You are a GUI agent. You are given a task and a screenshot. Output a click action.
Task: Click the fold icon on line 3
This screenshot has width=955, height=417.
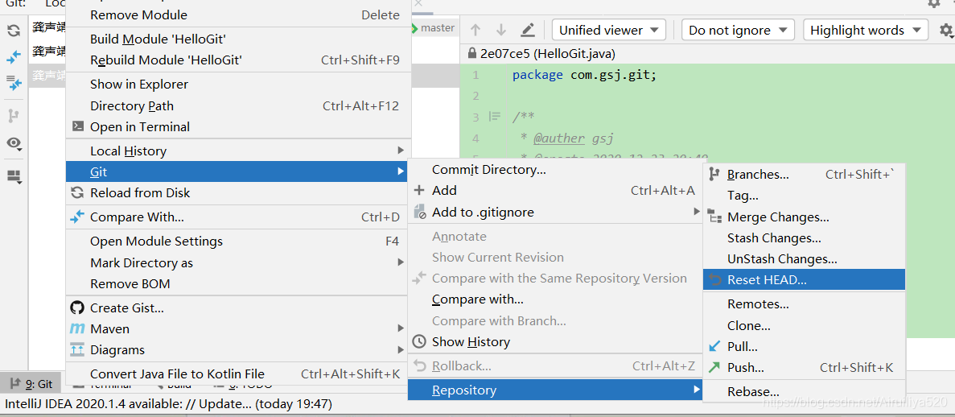(x=495, y=117)
